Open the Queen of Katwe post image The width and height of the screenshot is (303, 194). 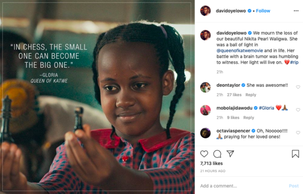coord(97,97)
